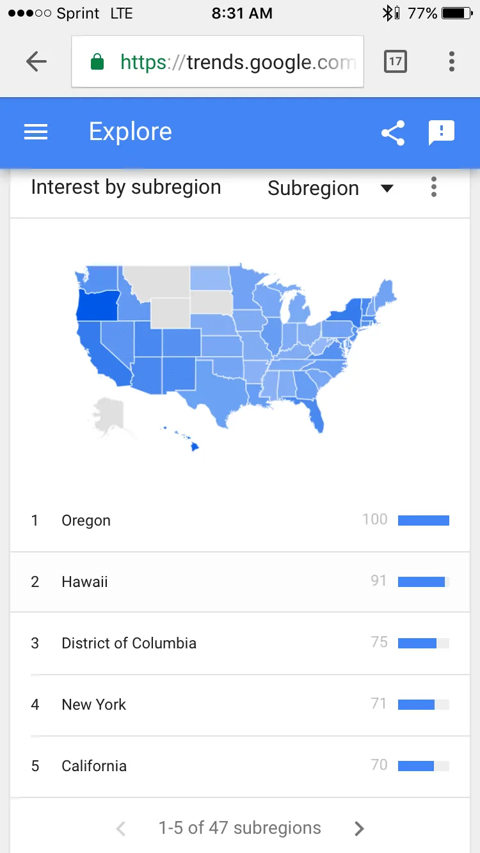480x853 pixels.
Task: Expand the Subregion dropdown
Action: click(330, 188)
